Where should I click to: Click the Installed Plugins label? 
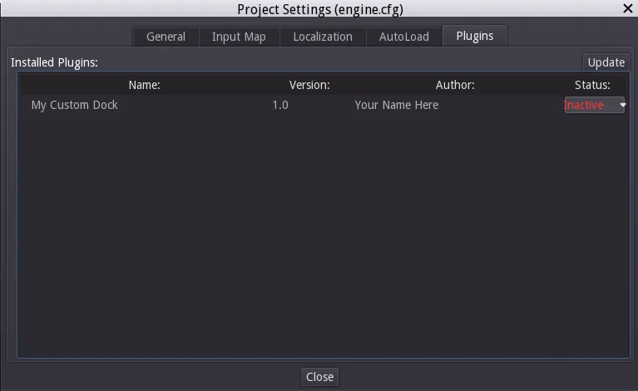[54, 62]
